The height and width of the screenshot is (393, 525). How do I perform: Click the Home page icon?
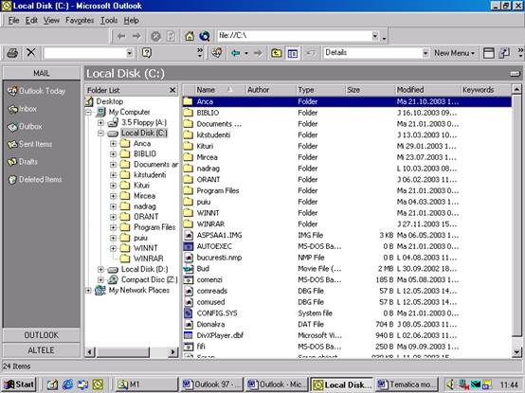(190, 36)
